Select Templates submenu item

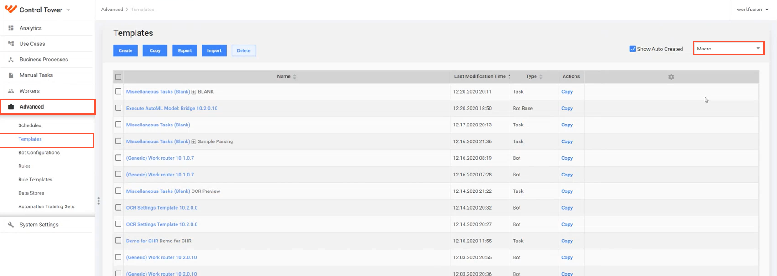[x=30, y=139]
